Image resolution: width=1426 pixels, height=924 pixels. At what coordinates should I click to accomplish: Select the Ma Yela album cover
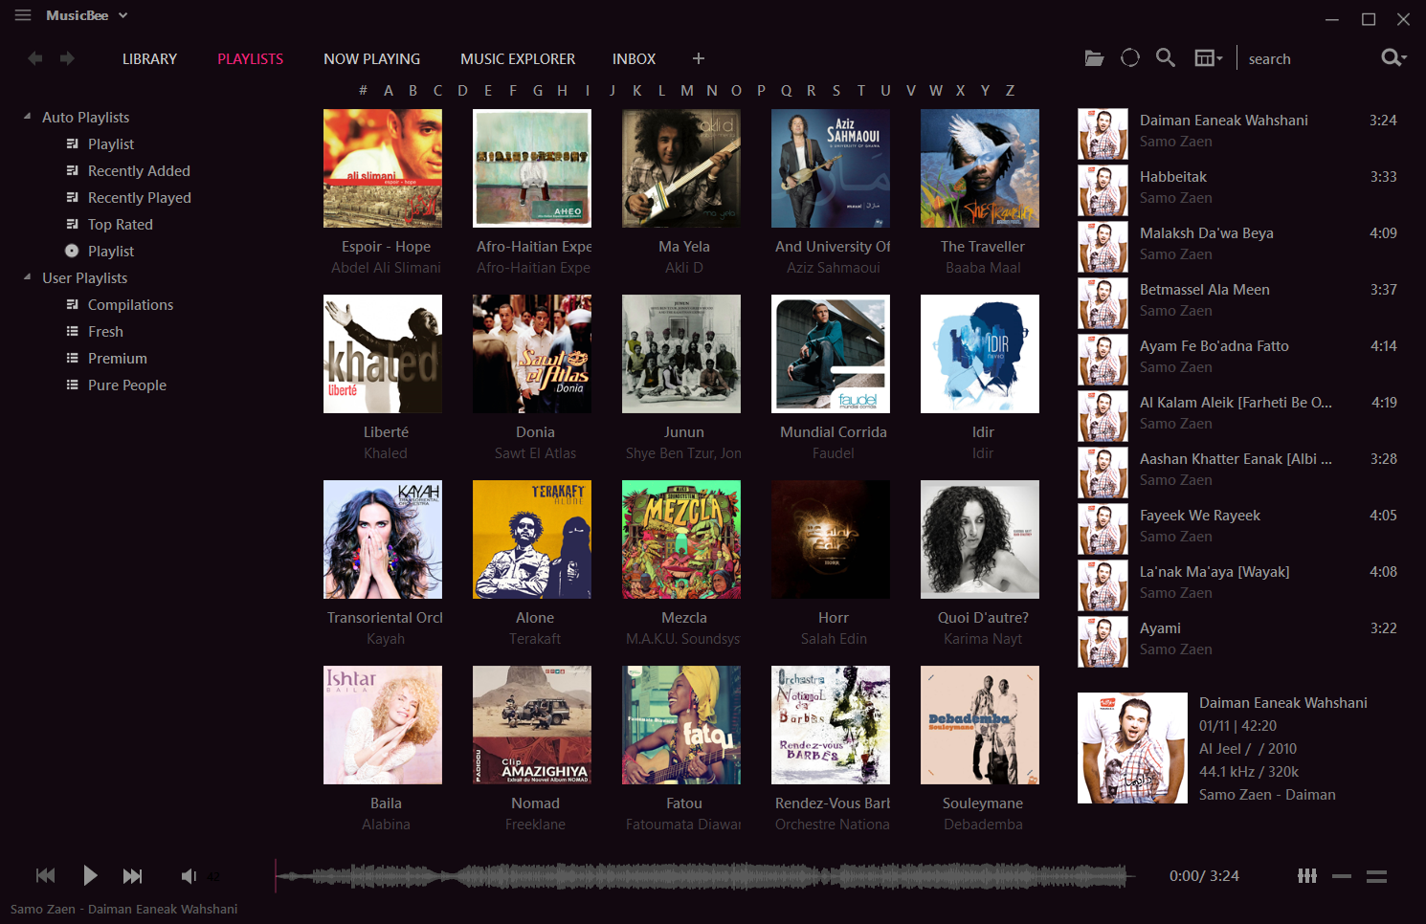tap(681, 168)
